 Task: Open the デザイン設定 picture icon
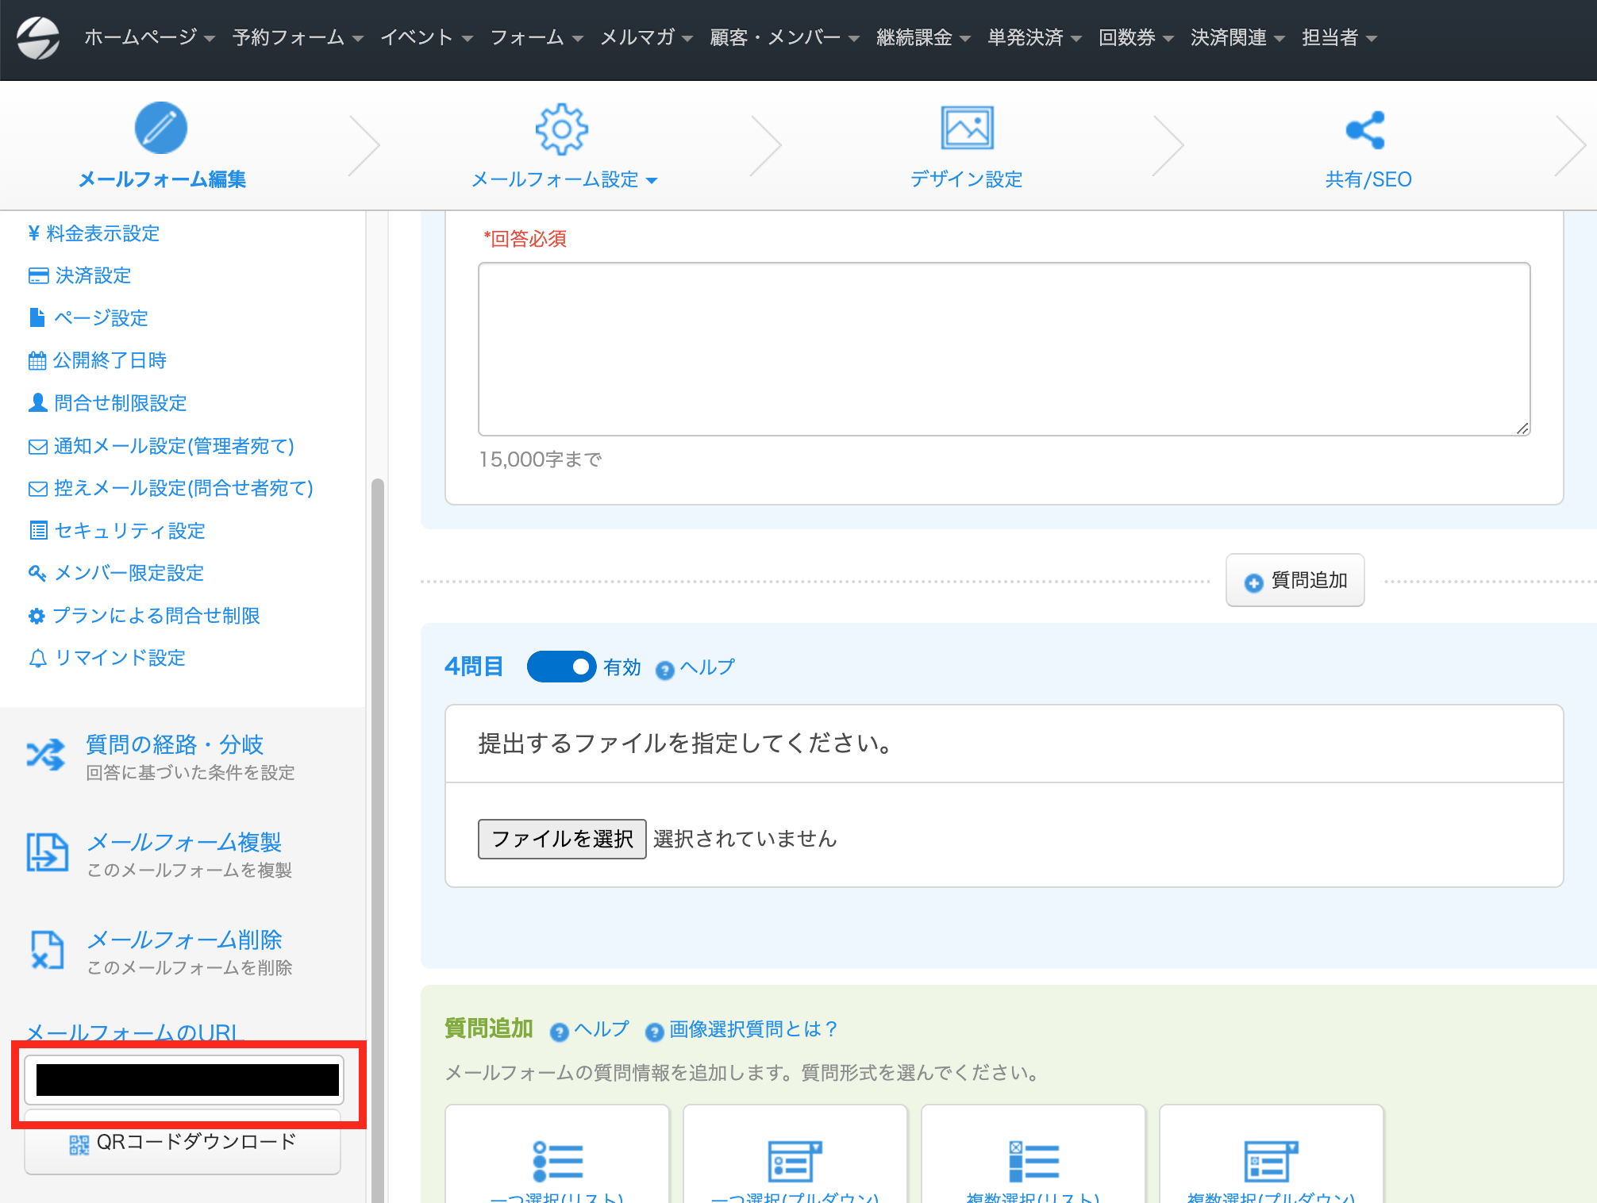point(967,128)
